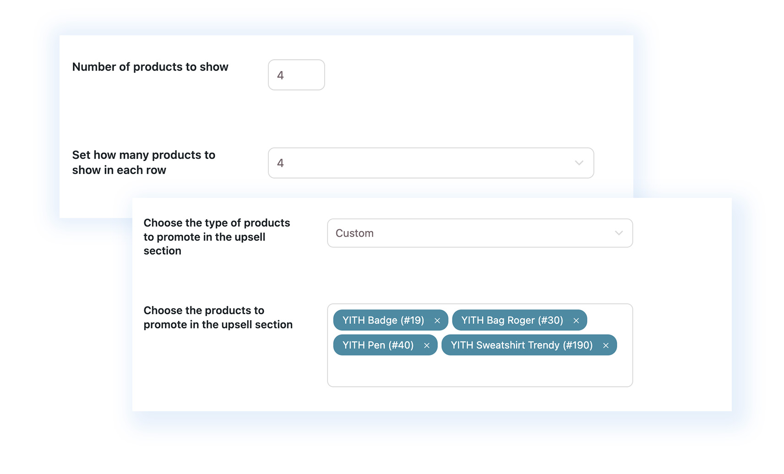
Task: Click the 'Custom' value in the type dropdown
Action: [354, 233]
